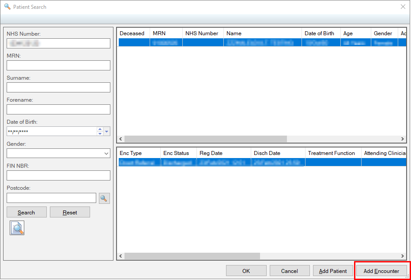The image size is (411, 280).
Task: Click the document preview search icon
Action: (17, 228)
